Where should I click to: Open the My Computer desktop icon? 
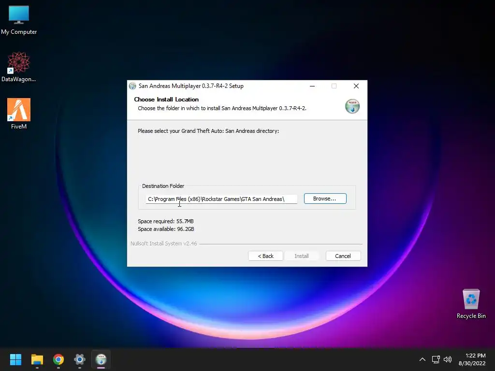(x=19, y=20)
